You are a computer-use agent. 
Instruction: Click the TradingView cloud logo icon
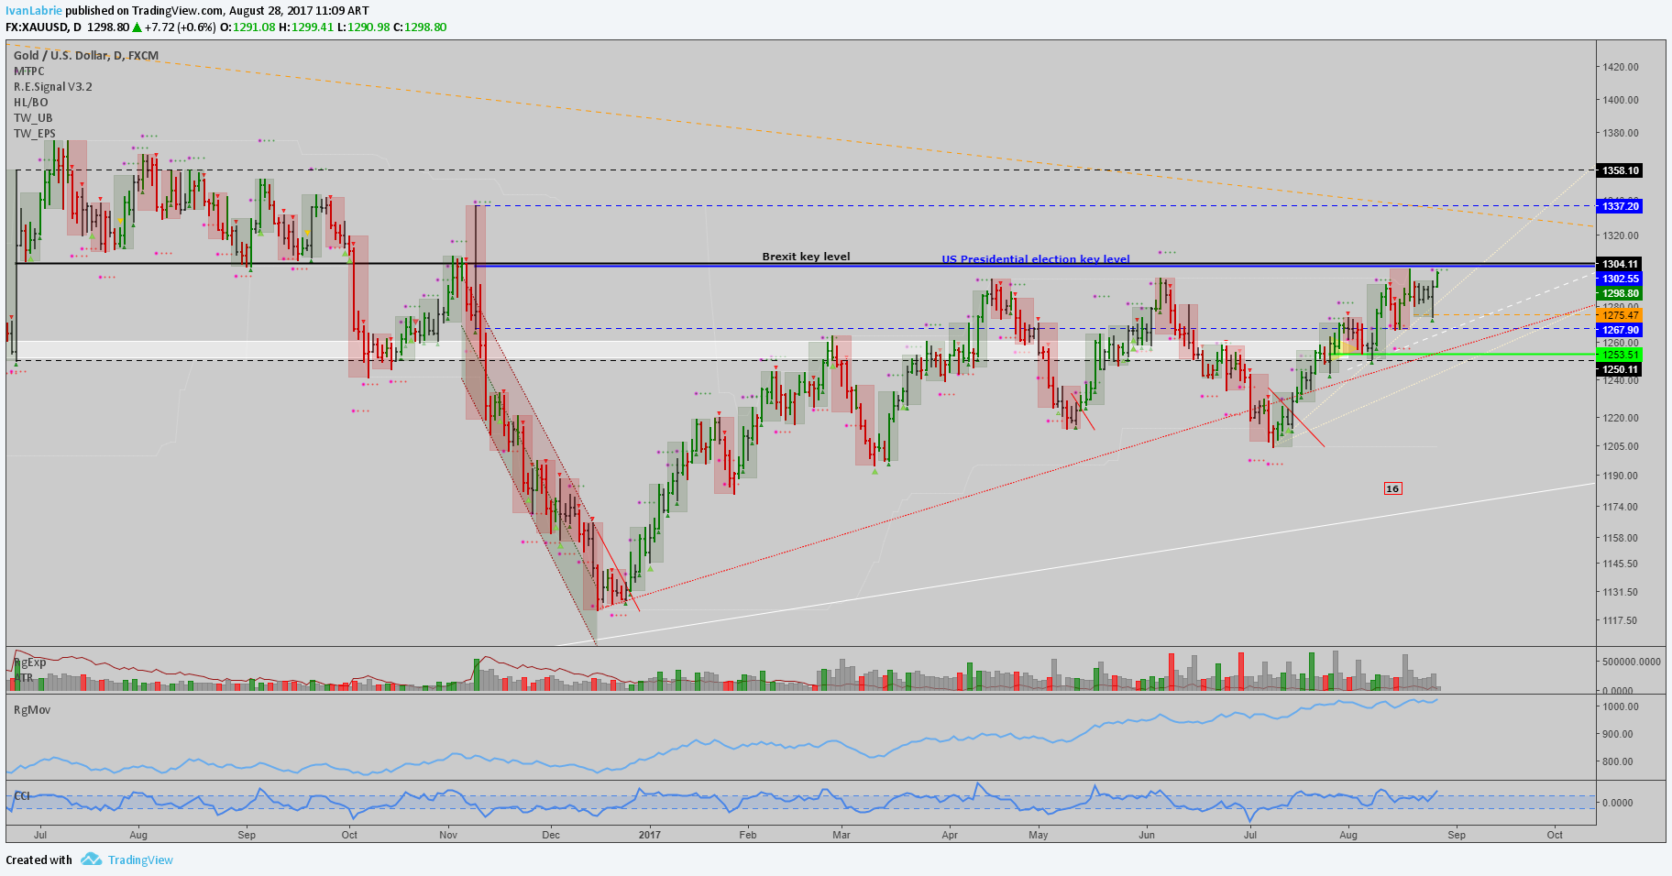pos(91,860)
